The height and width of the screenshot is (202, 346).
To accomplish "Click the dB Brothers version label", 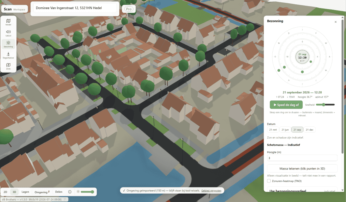I will (x=31, y=199).
